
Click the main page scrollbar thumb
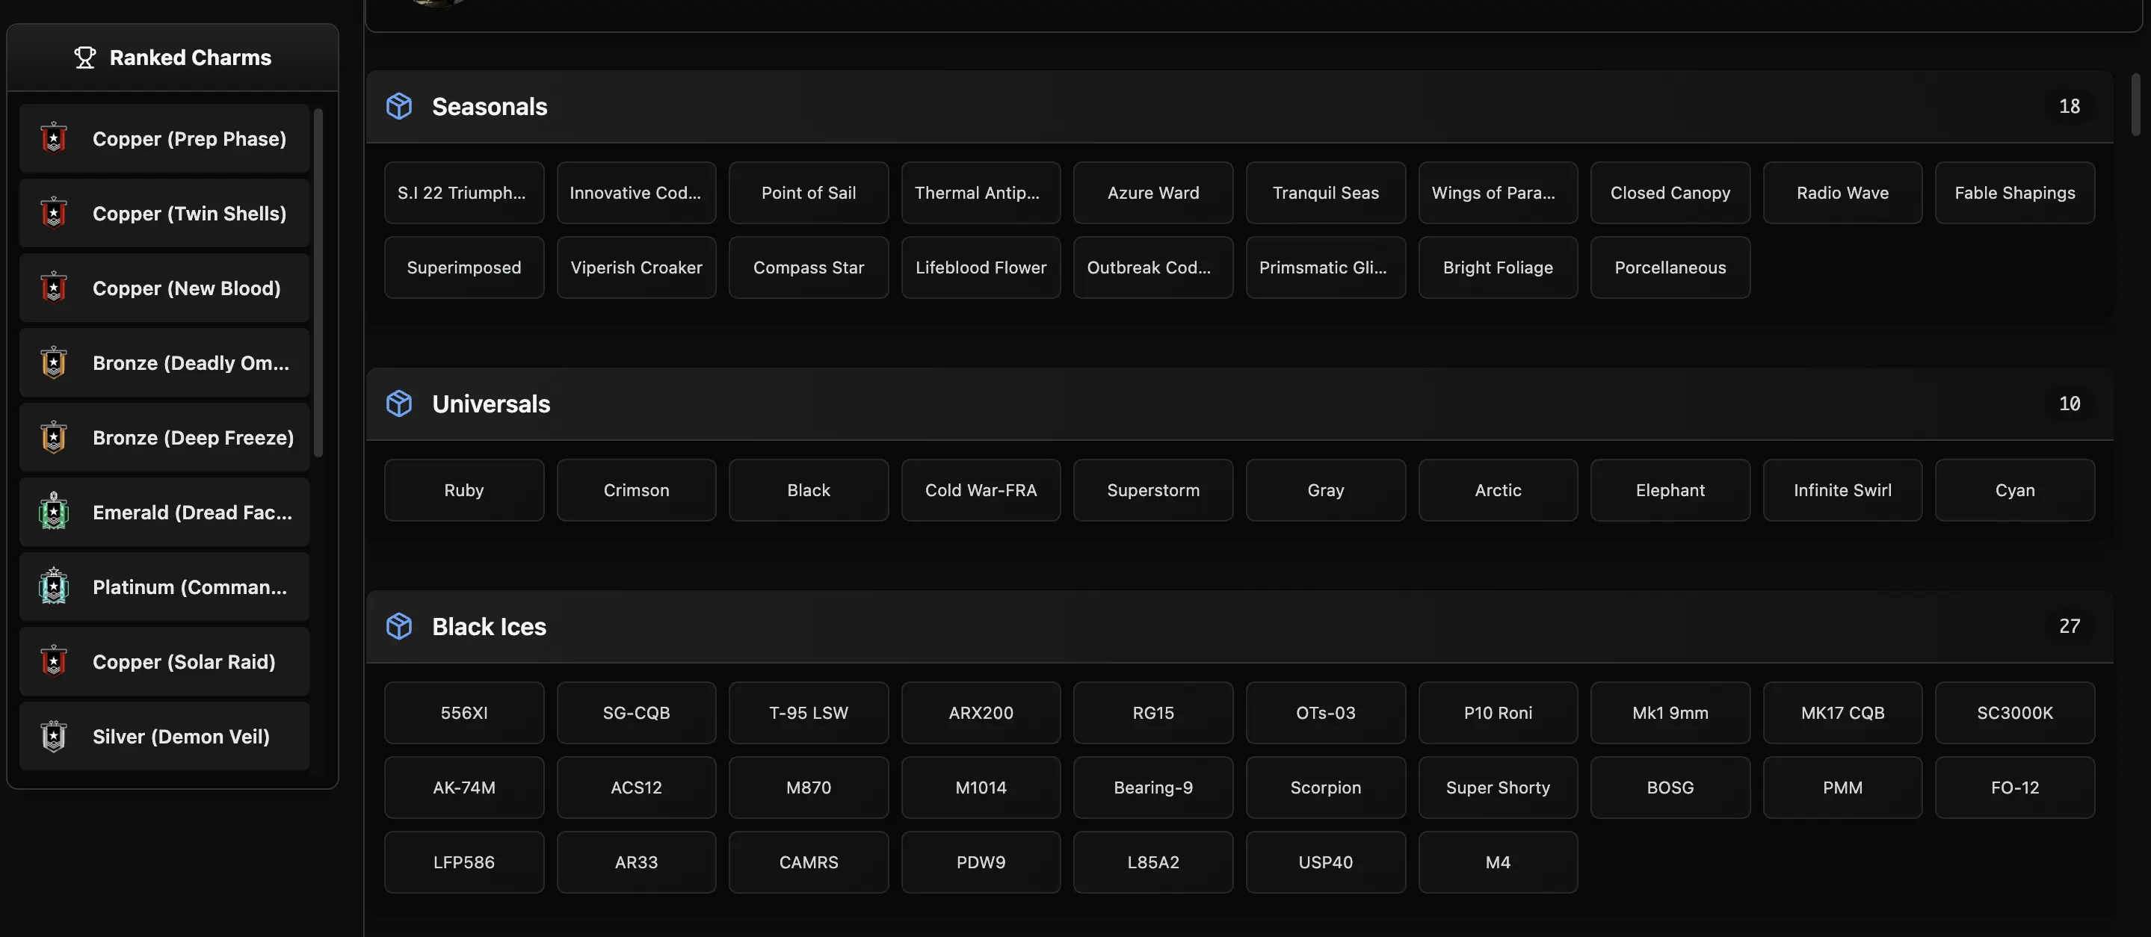(x=2135, y=105)
